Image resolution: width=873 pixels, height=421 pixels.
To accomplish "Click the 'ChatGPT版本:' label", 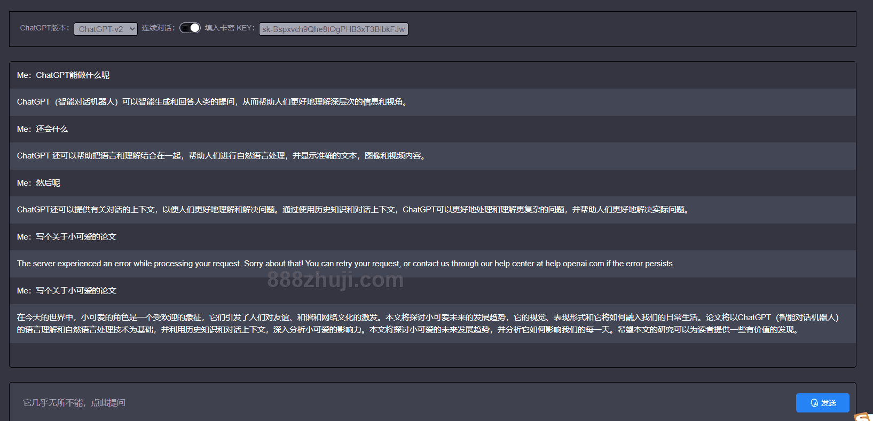I will (x=45, y=28).
